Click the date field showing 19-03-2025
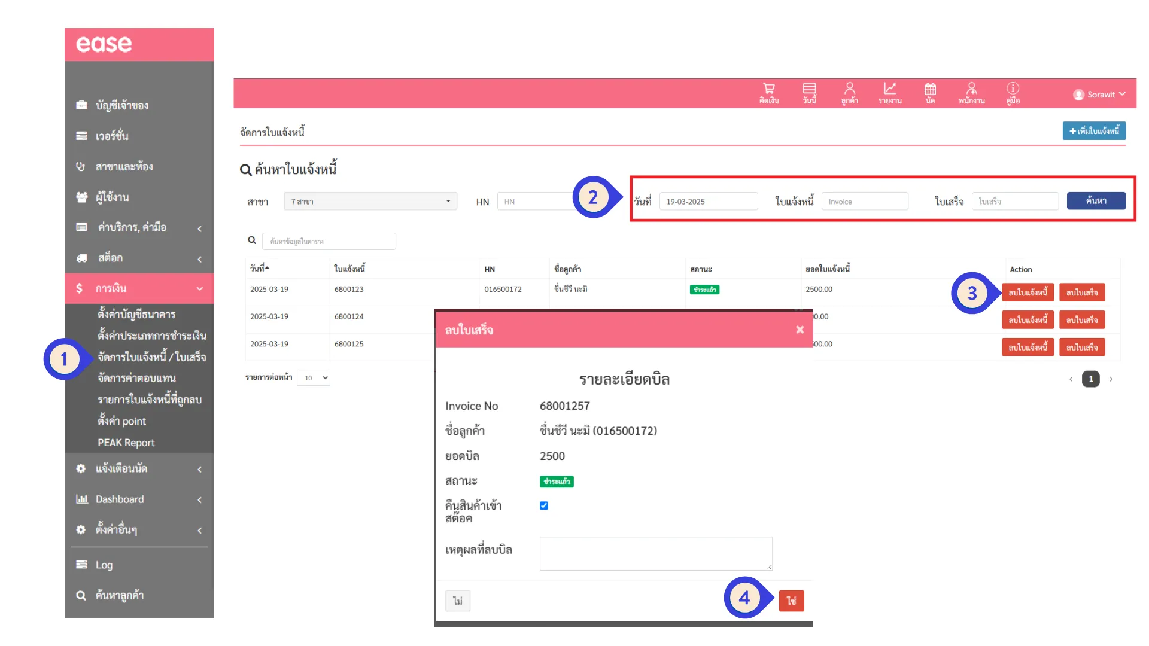The height and width of the screenshot is (646, 1149). click(709, 202)
